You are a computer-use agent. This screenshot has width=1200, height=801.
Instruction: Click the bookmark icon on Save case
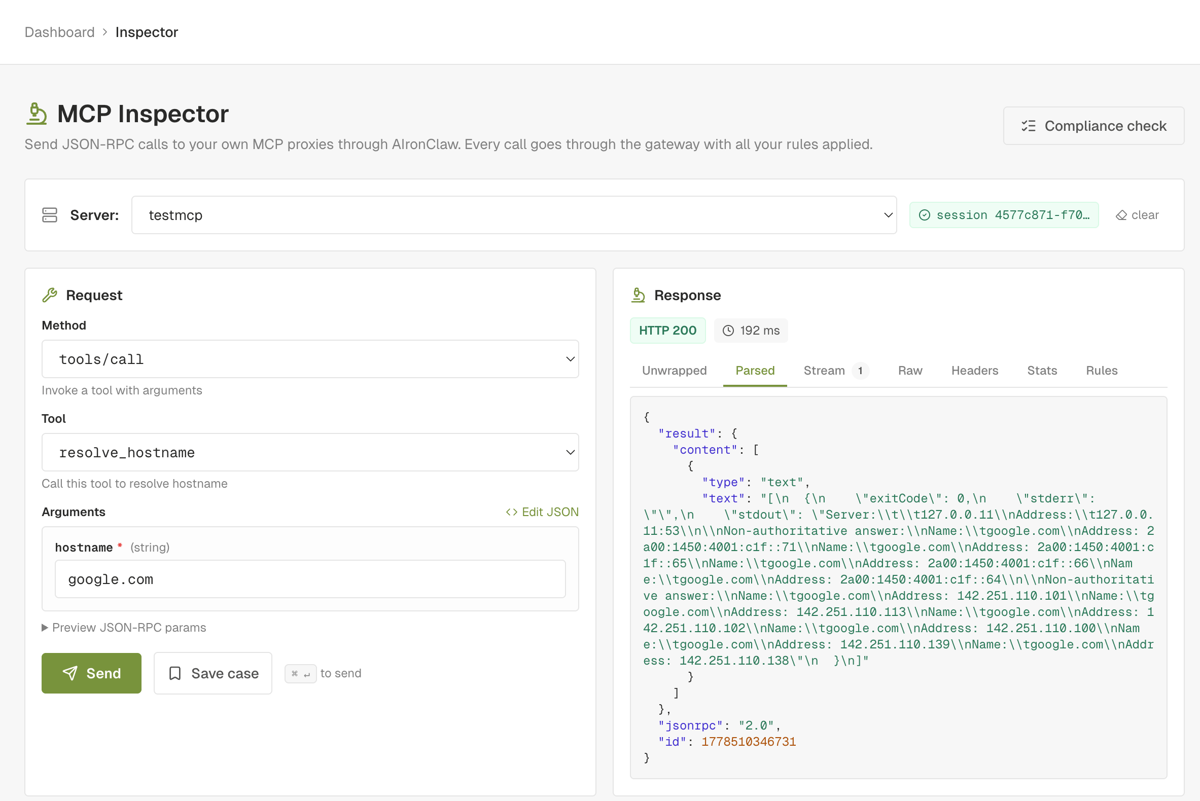pyautogui.click(x=175, y=673)
